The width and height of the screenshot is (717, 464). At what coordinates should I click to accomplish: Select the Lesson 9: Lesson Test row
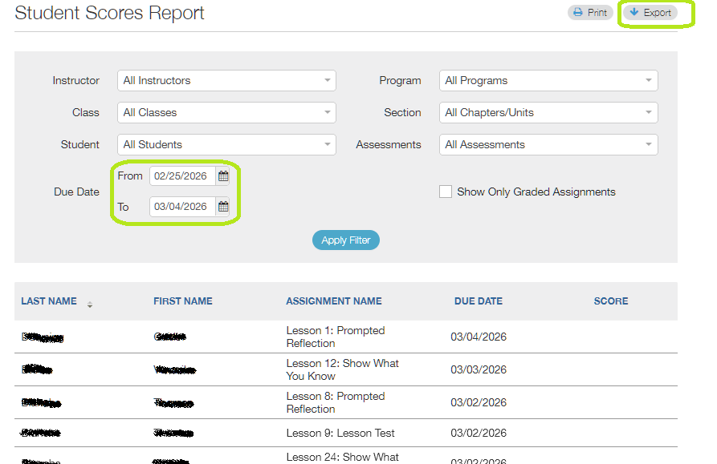point(346,433)
